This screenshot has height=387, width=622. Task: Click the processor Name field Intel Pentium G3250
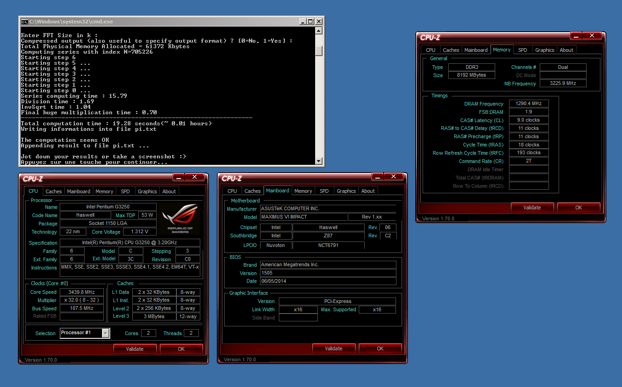108,207
